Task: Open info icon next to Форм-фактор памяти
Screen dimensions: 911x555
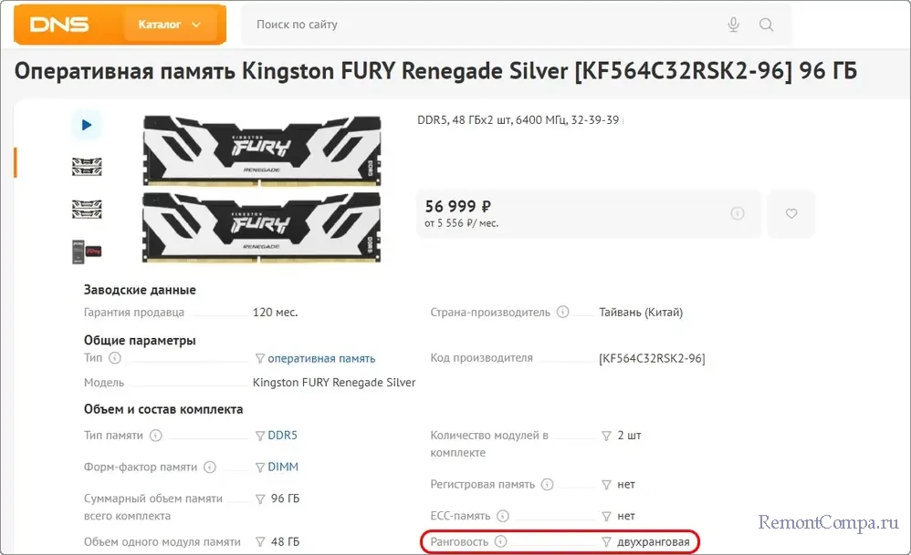Action: pyautogui.click(x=210, y=468)
